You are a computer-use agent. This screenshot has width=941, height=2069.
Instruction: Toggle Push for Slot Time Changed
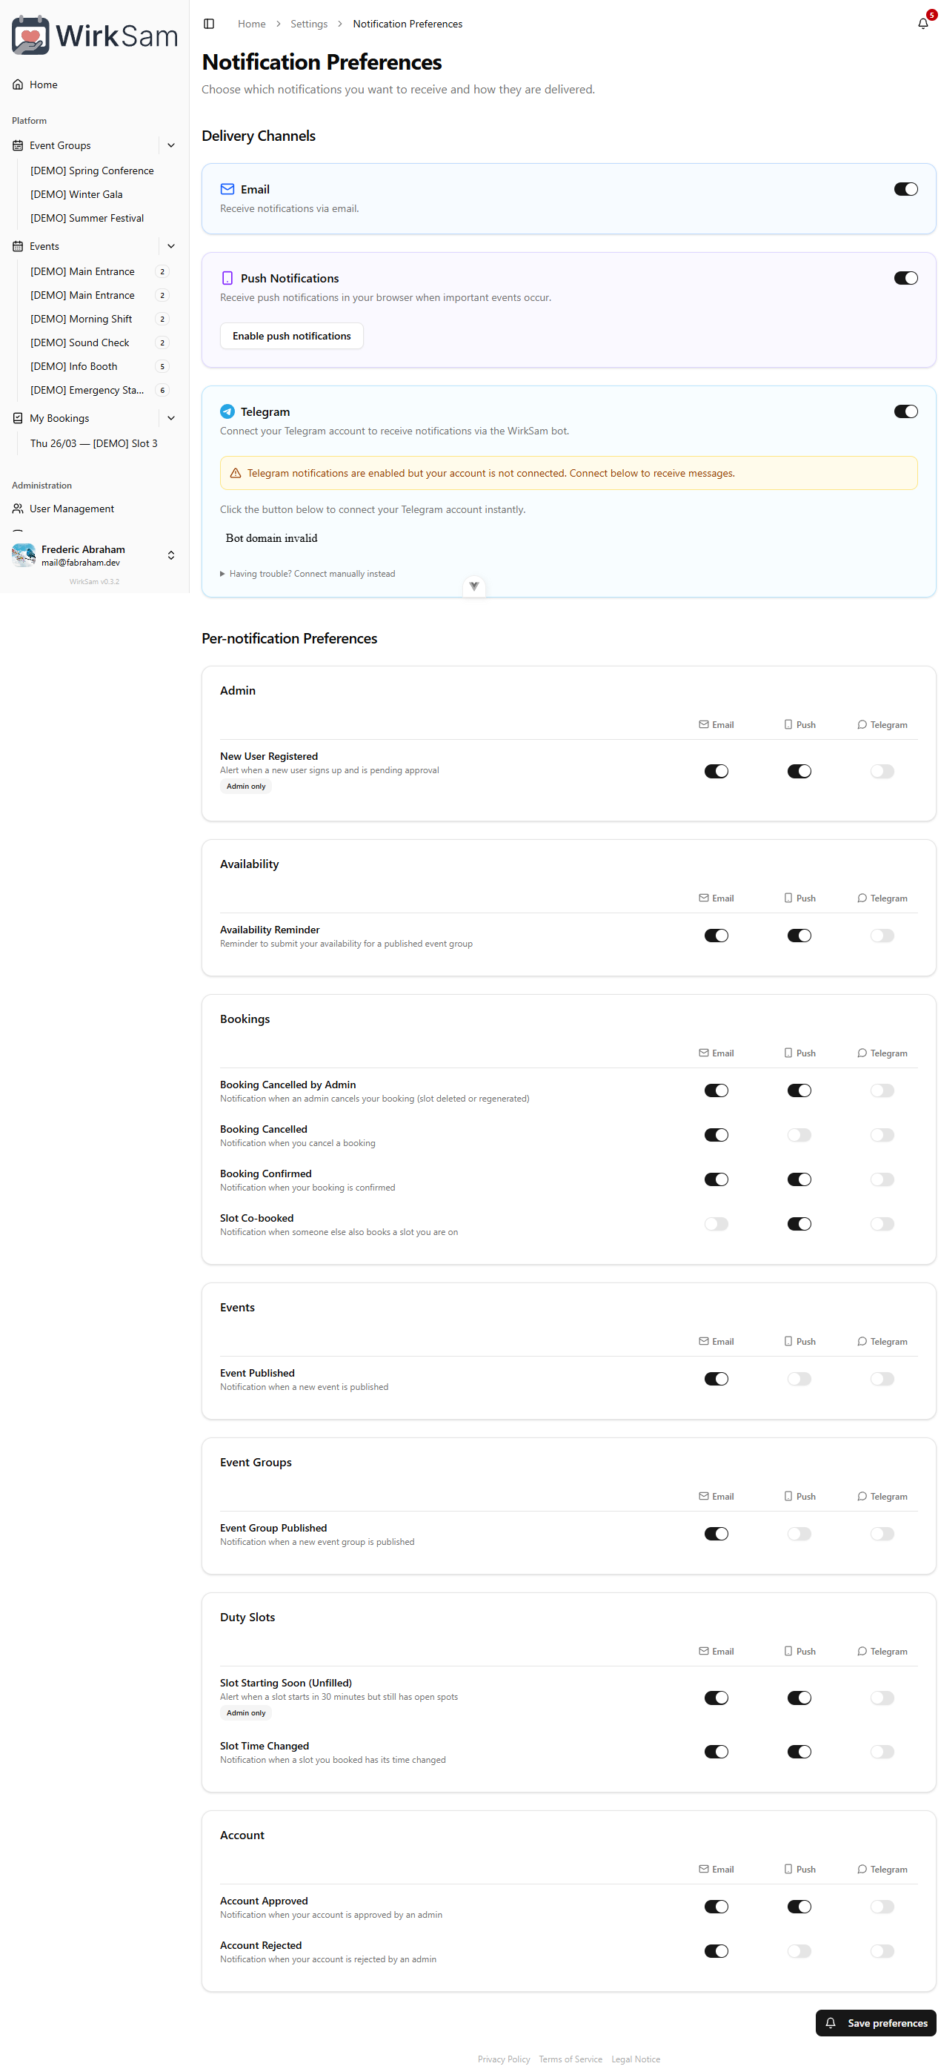click(x=799, y=1752)
